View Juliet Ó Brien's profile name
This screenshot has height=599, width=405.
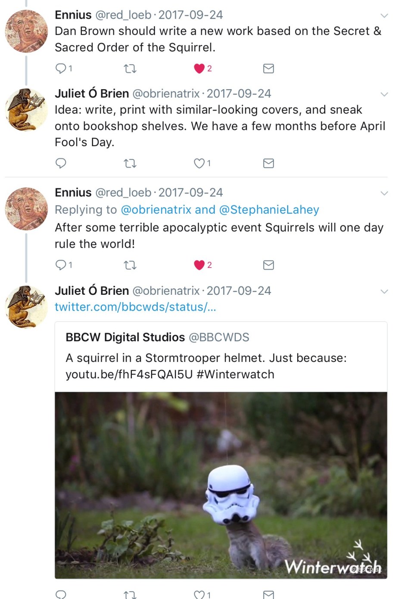point(92,94)
